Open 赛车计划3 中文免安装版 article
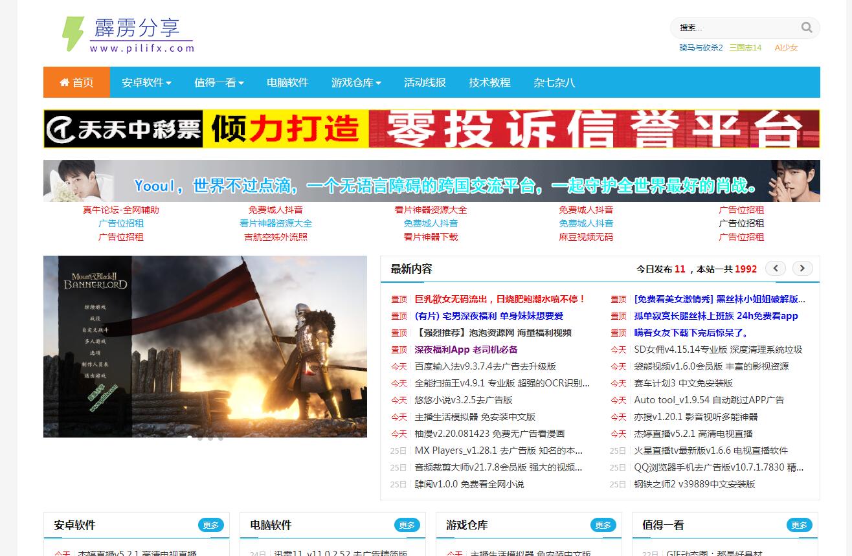 [683, 383]
